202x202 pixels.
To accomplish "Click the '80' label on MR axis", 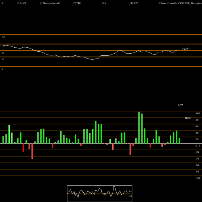I will tap(197, 120).
